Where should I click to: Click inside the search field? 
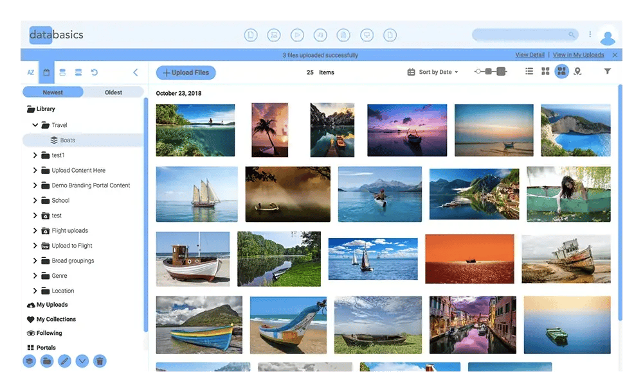[520, 35]
